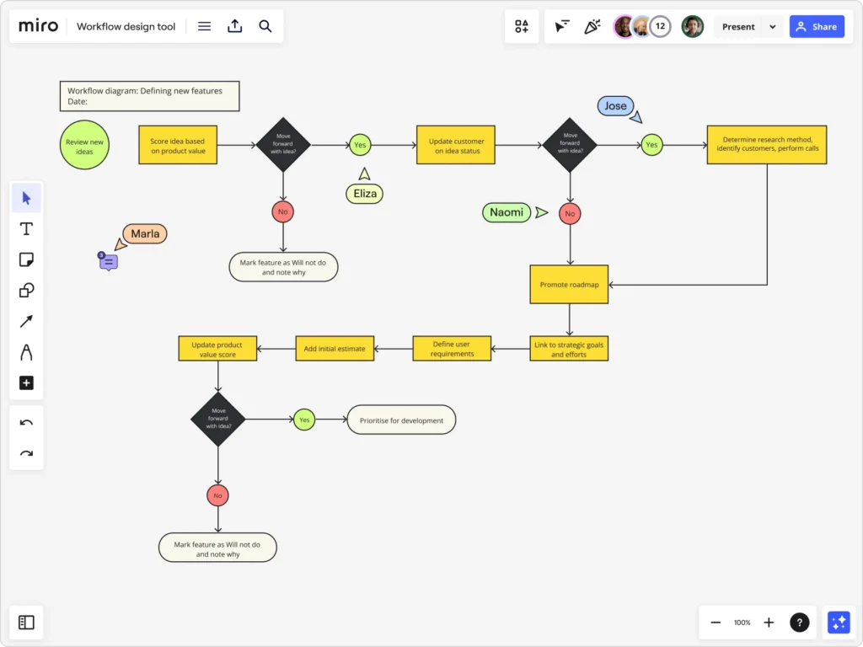The width and height of the screenshot is (863, 647).
Task: Select the connection line arrow tool
Action: point(26,321)
